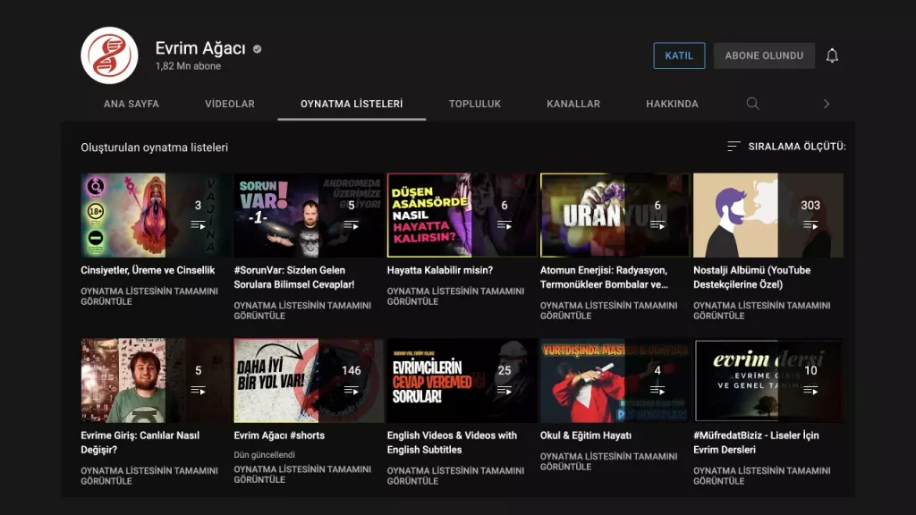Viewport: 916px width, 515px height.
Task: View full playlist under Atomun Enerjisi
Action: coord(608,310)
